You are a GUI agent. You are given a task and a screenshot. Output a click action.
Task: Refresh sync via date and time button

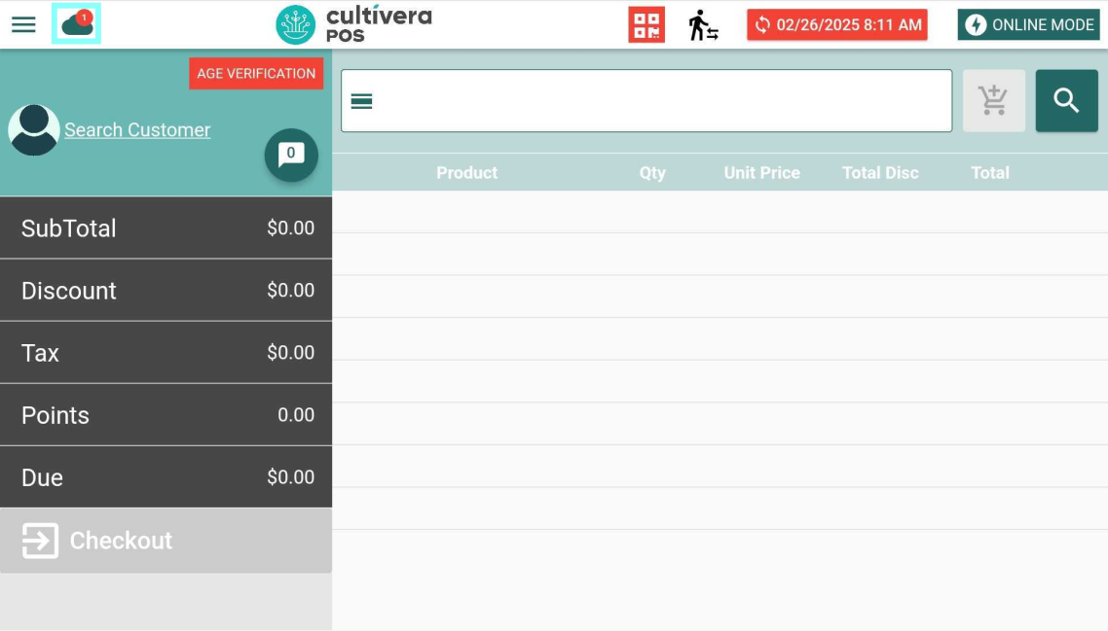click(x=837, y=24)
